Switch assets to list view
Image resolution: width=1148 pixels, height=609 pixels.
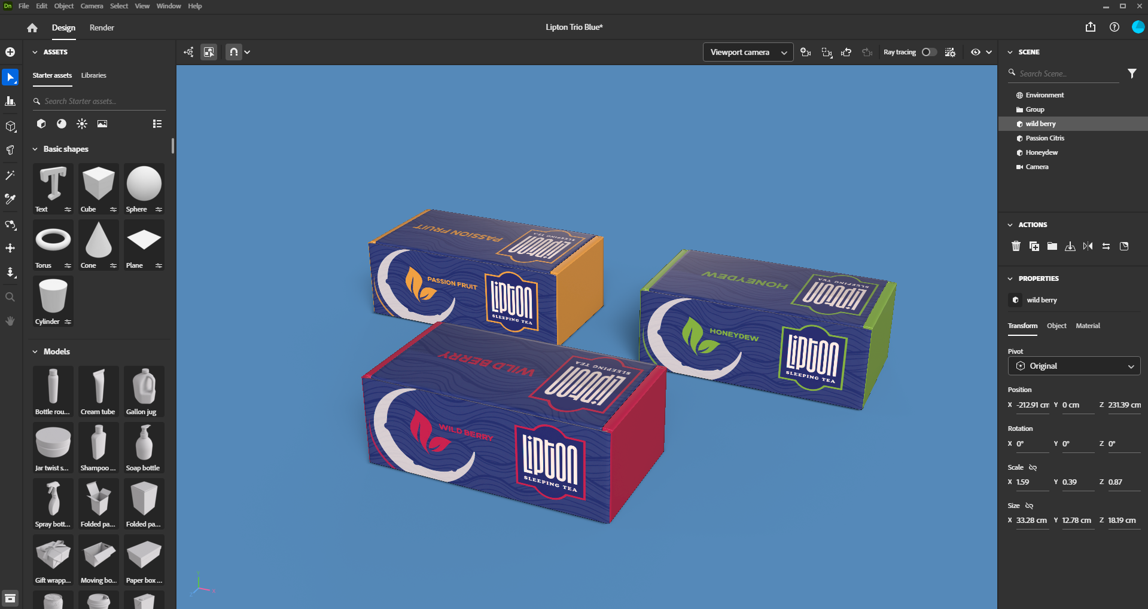157,124
